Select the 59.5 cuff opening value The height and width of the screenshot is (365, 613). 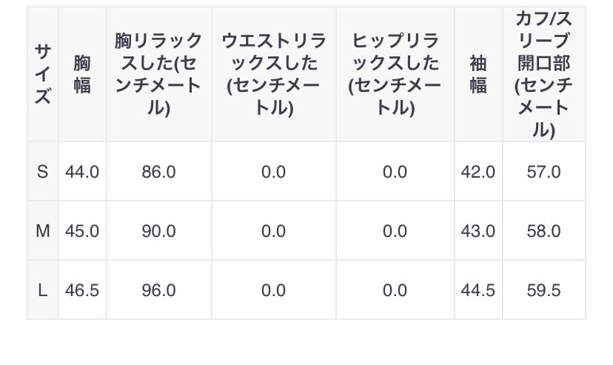(543, 290)
